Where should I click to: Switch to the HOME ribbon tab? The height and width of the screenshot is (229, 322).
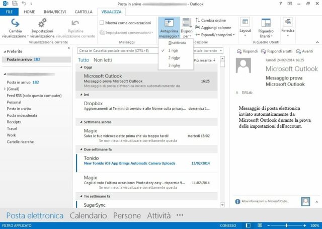(29, 11)
